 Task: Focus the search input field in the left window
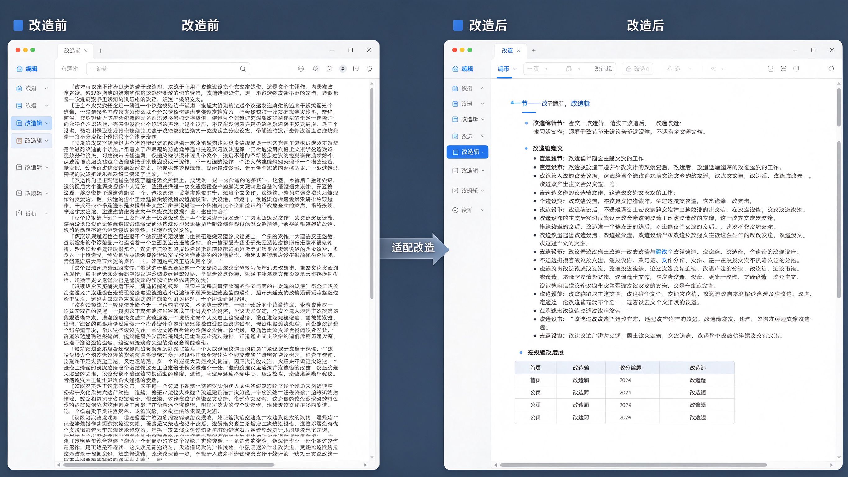168,69
